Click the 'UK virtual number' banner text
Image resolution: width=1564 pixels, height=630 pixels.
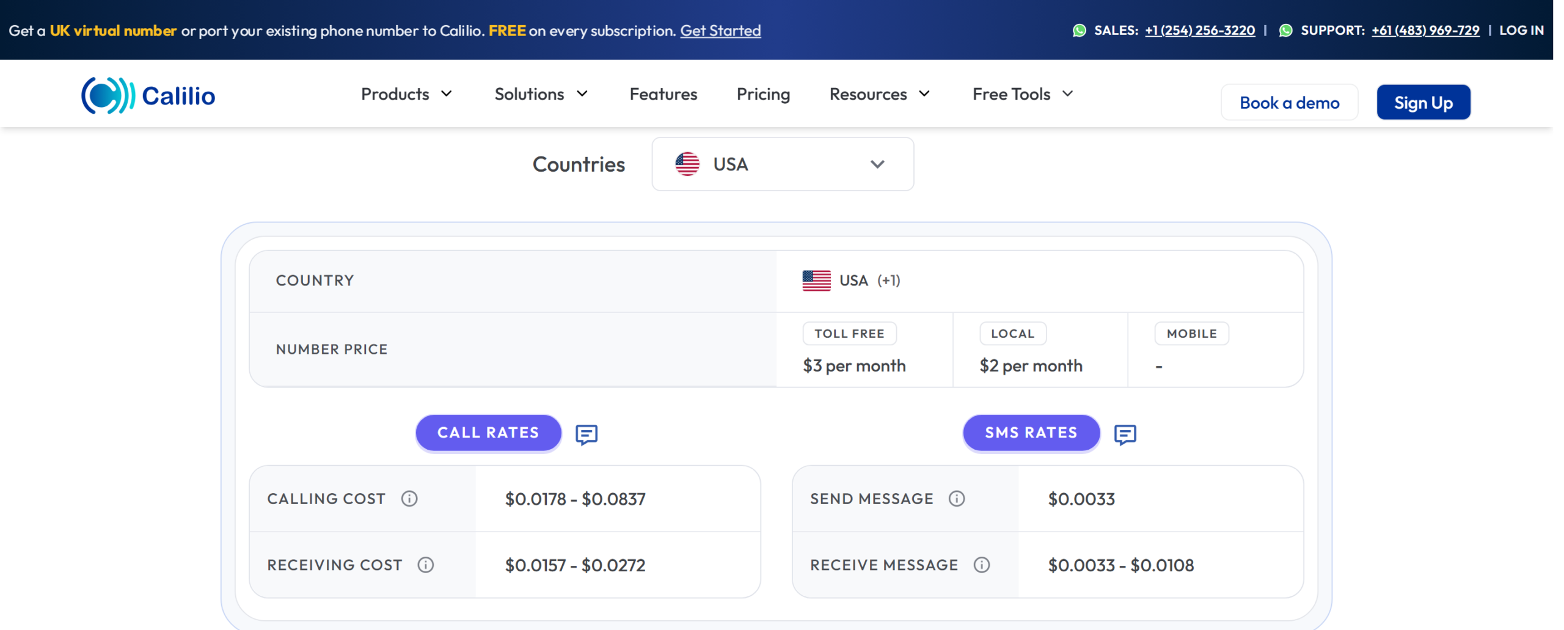point(113,31)
